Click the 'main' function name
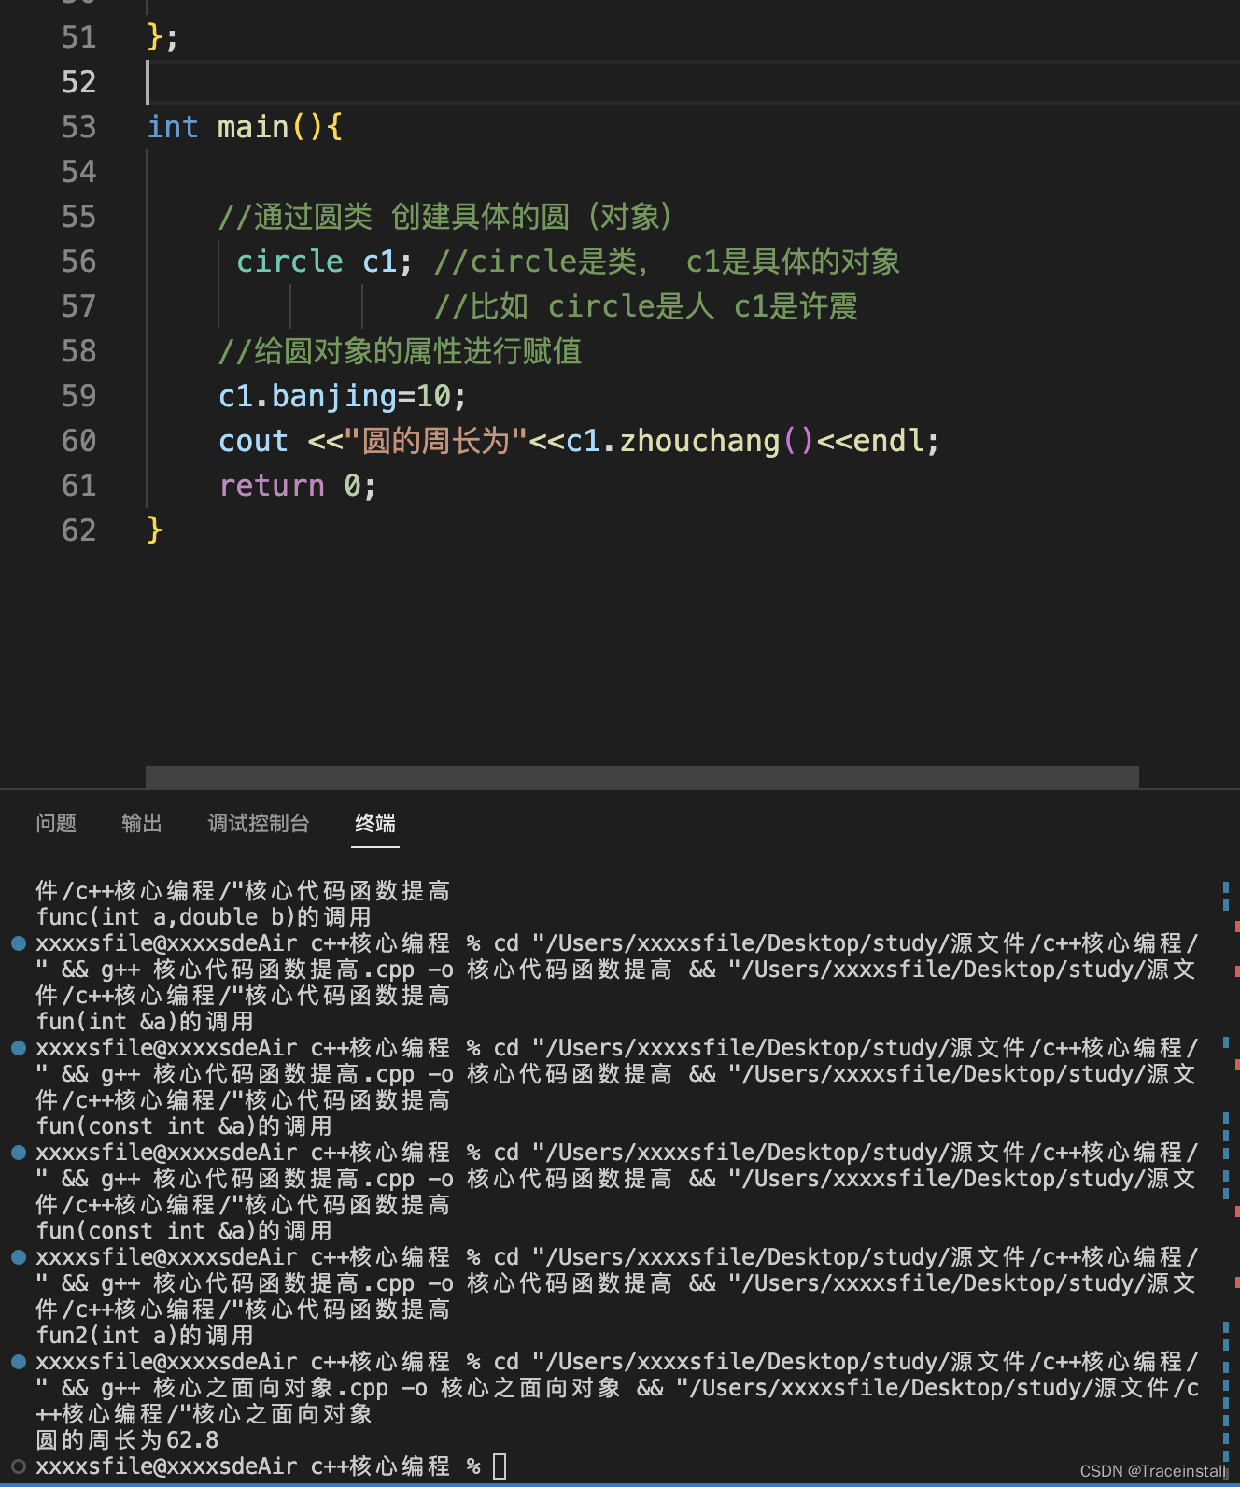 (x=253, y=127)
